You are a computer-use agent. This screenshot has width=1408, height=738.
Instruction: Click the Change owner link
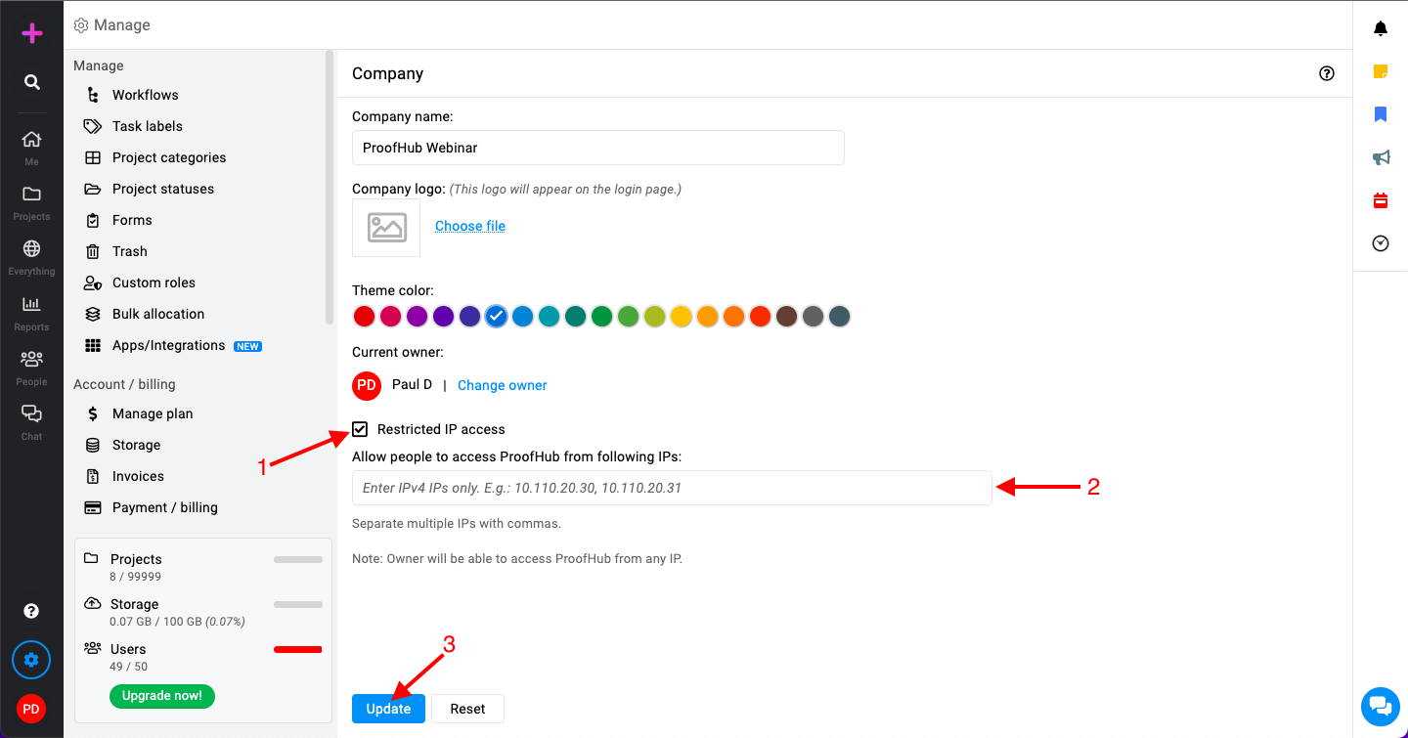(503, 385)
